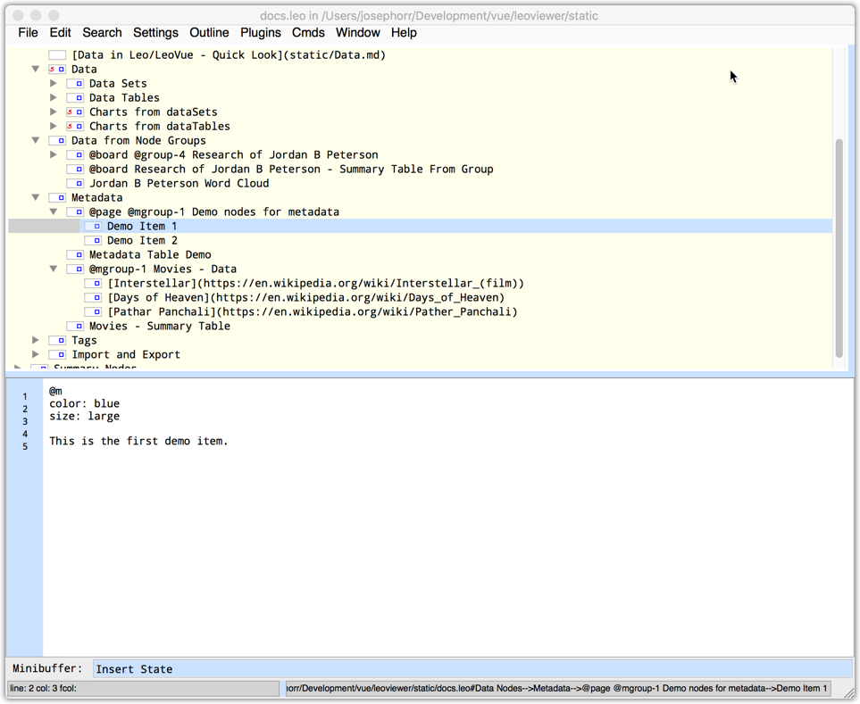The image size is (860, 704).
Task: Click icon box beside Demo Item 2
Action: click(x=93, y=240)
